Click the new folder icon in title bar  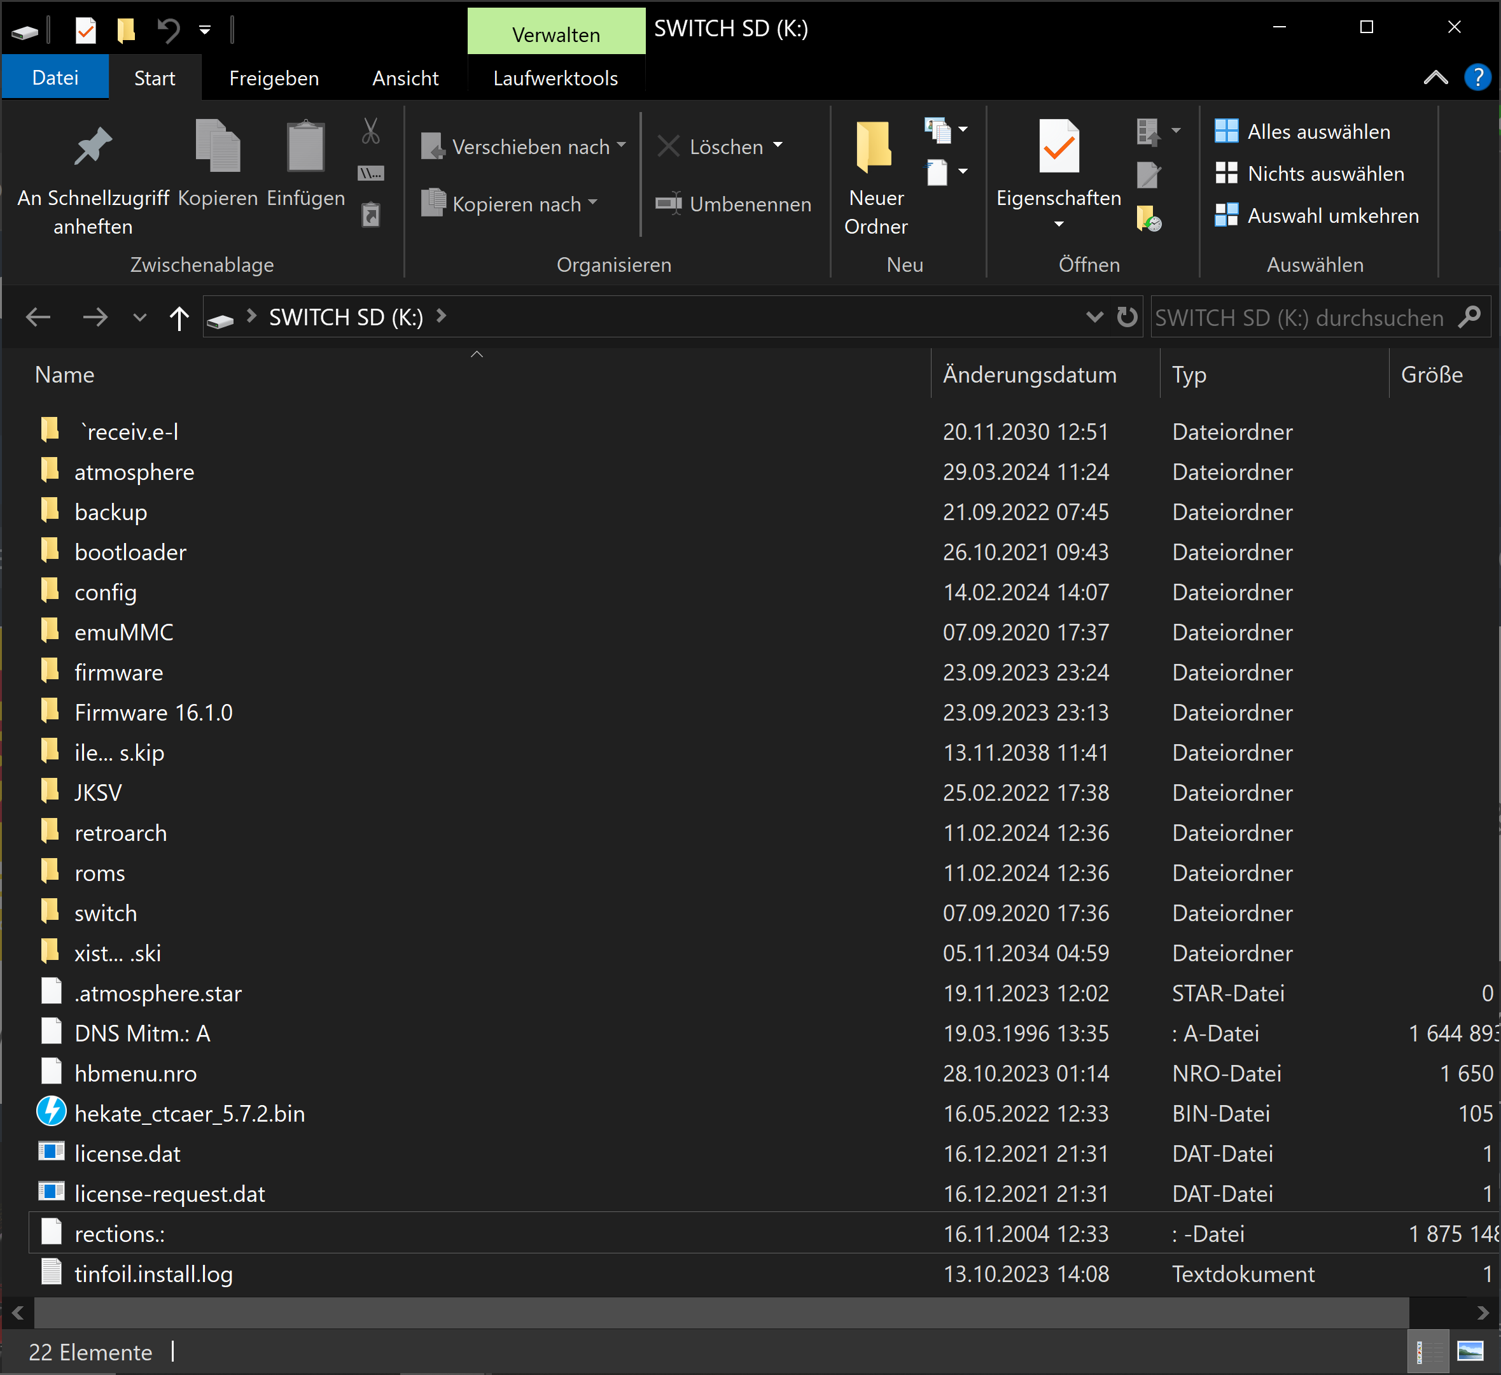coord(126,30)
